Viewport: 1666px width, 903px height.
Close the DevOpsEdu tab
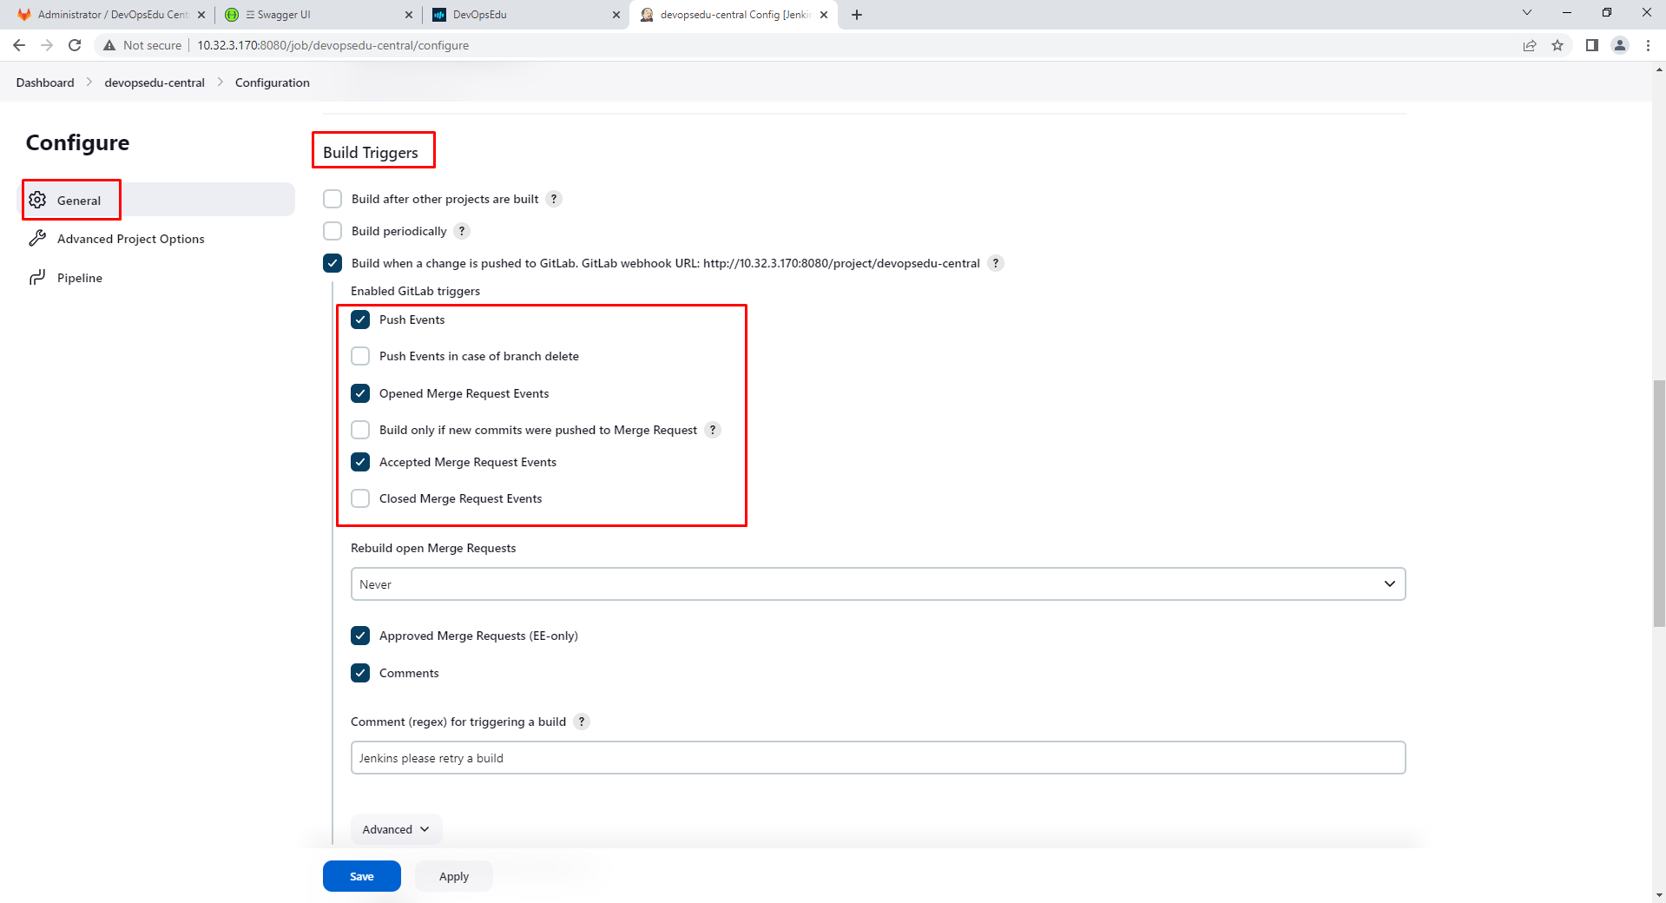(616, 15)
